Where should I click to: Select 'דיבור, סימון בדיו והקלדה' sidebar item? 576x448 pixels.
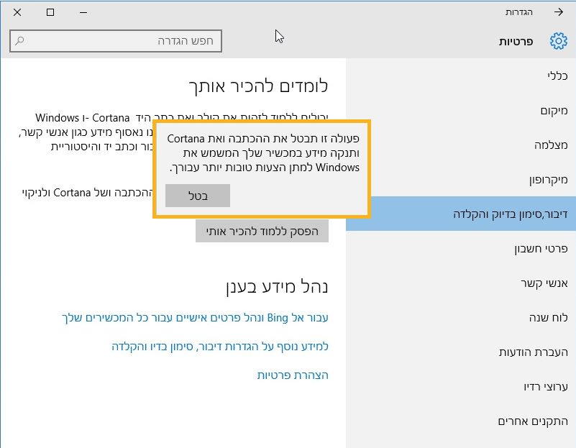[x=510, y=214]
